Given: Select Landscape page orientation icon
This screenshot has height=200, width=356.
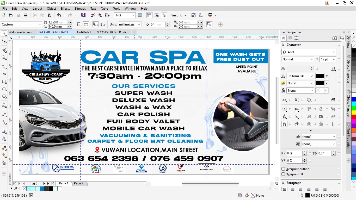Looking at the screenshot, I should 86,24.
